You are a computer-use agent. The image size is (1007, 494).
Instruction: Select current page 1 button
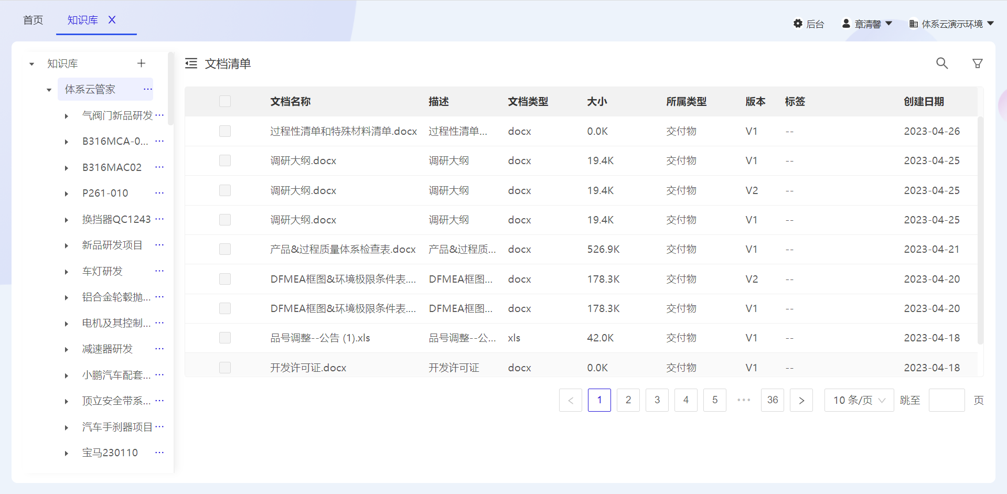(x=599, y=400)
